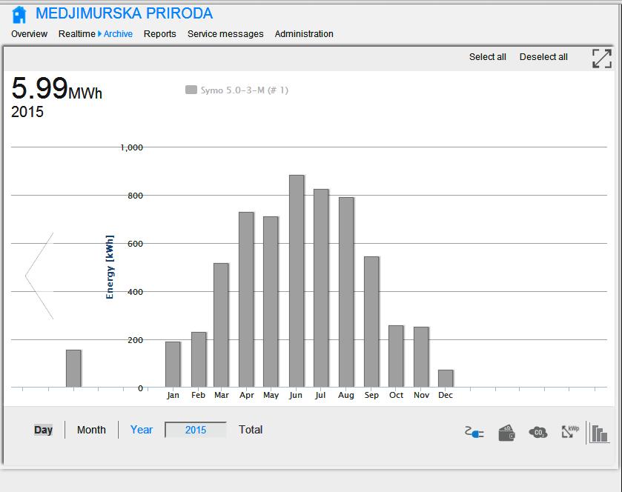
Task: Select the kWp yield icon
Action: [569, 431]
